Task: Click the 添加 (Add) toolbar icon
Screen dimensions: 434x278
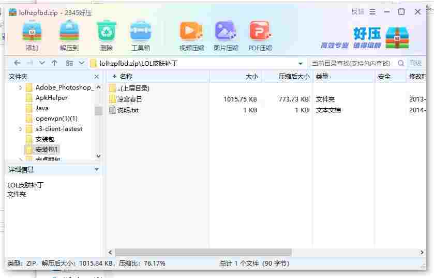Action: [32, 35]
